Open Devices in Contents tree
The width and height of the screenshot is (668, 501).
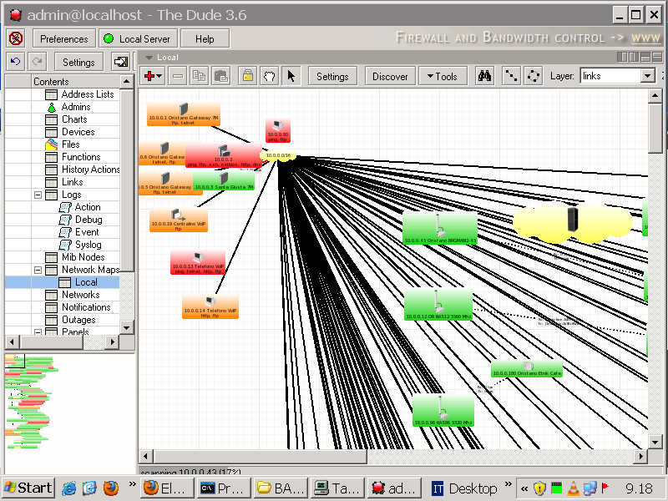point(78,132)
